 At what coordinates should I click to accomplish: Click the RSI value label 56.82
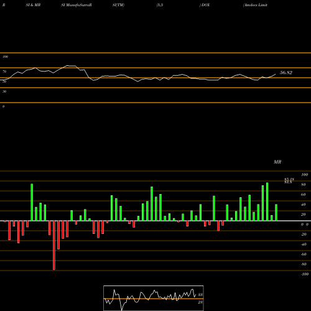[x=286, y=73]
